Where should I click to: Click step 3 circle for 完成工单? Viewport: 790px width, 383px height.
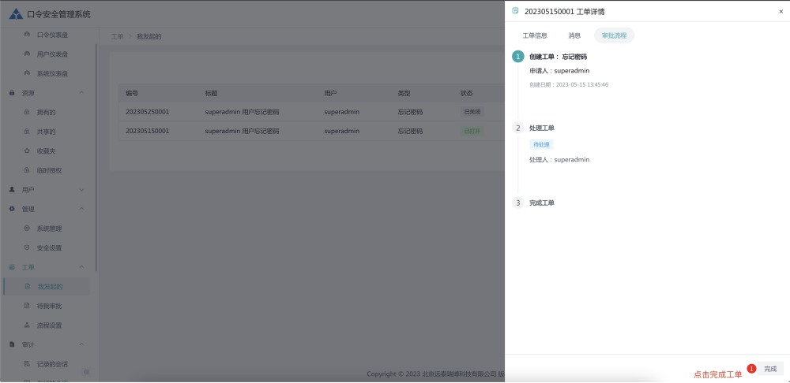click(x=518, y=203)
